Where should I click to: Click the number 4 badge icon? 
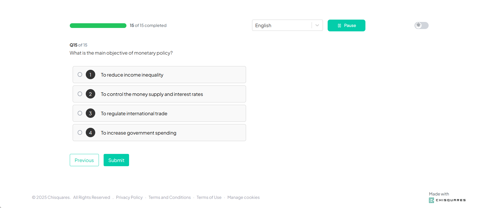pos(91,133)
